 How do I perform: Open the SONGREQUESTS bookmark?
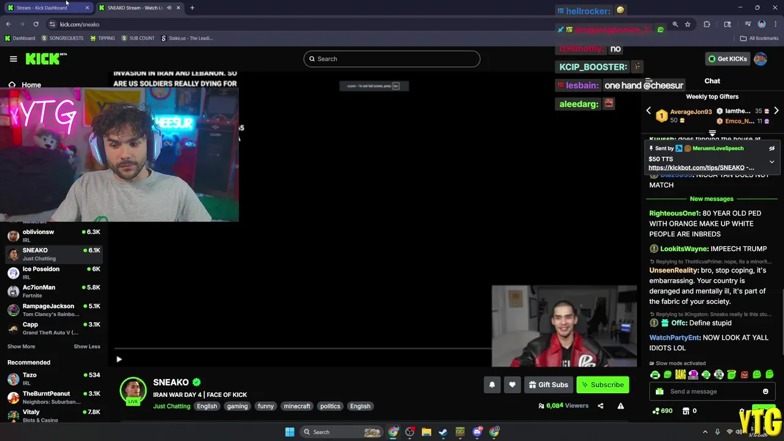point(62,38)
